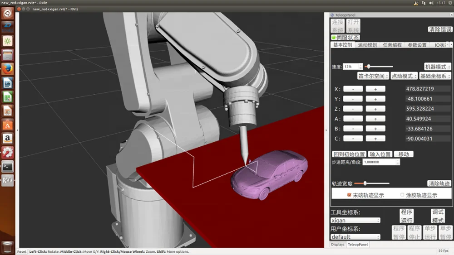Open the xigan tool coordinate dropdown
The image size is (454, 255).
tap(355, 221)
